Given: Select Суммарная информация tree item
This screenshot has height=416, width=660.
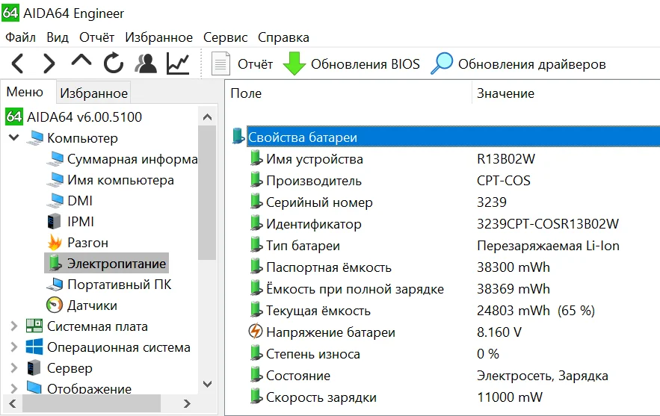Looking at the screenshot, I should pyautogui.click(x=132, y=159).
